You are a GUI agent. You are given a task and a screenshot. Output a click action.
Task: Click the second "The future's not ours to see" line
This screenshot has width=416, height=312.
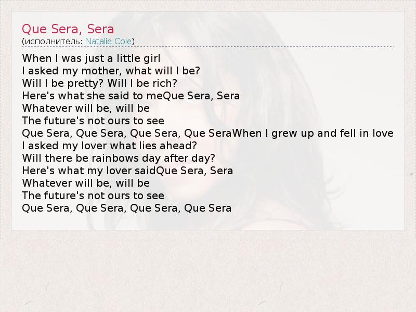click(93, 196)
